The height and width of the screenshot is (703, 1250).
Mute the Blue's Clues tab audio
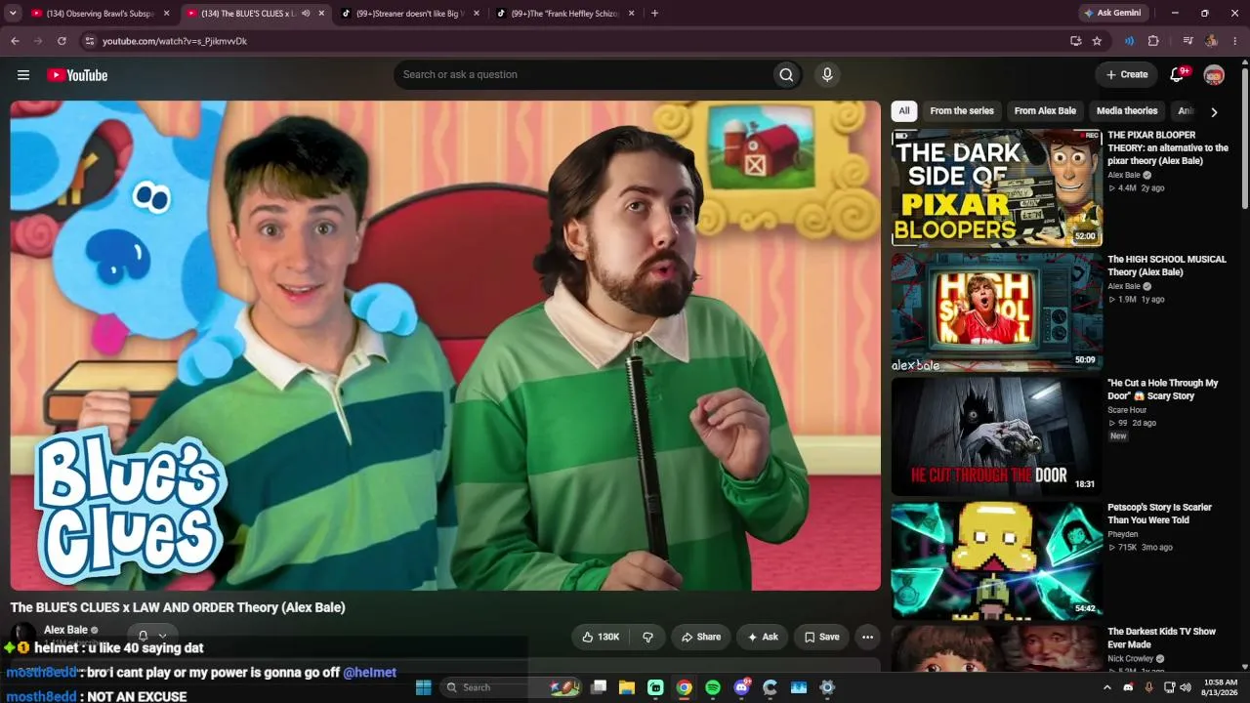(x=306, y=14)
